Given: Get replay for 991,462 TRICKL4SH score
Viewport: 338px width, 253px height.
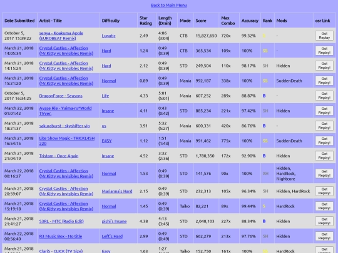Looking at the screenshot, I should [x=324, y=141].
